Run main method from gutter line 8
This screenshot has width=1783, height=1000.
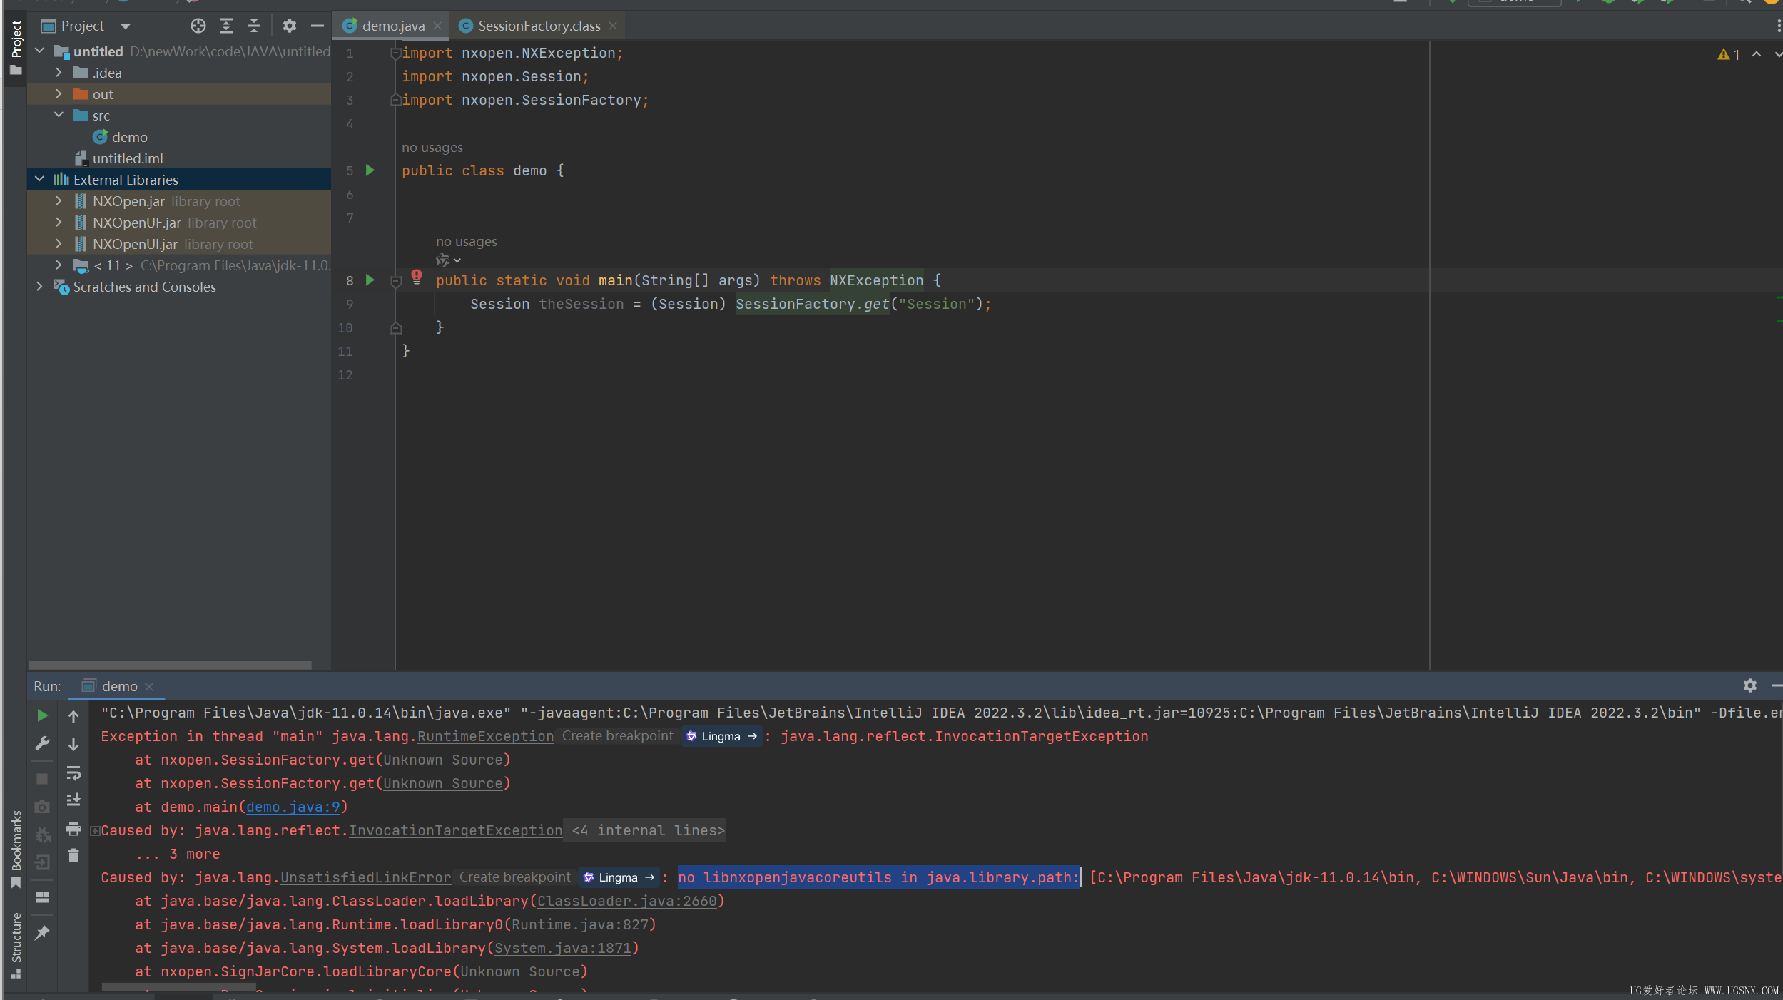coord(370,280)
